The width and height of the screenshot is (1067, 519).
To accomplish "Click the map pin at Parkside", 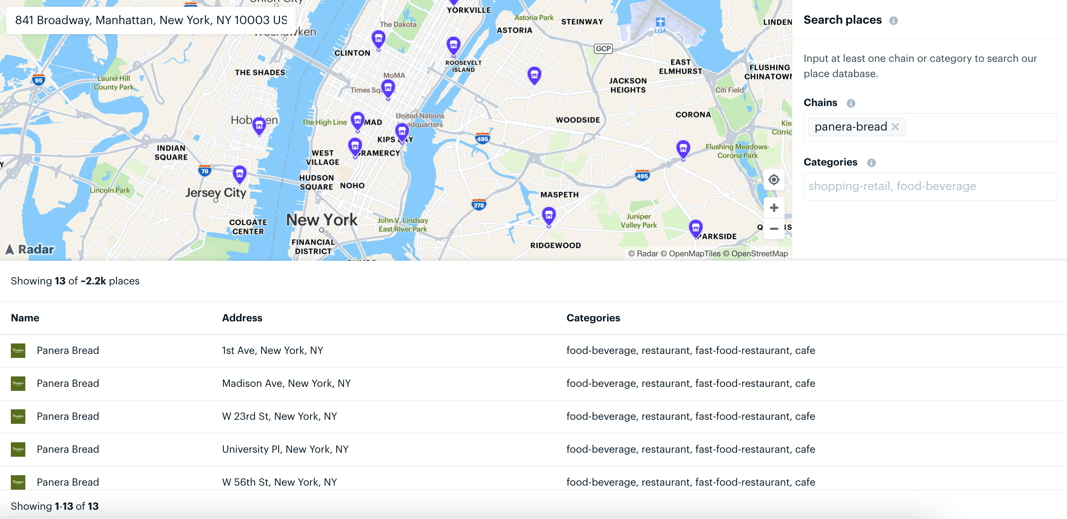I will pyautogui.click(x=695, y=229).
